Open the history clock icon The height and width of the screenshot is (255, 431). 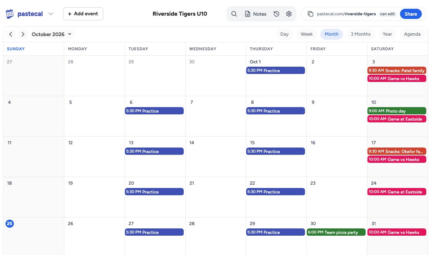[x=276, y=14]
